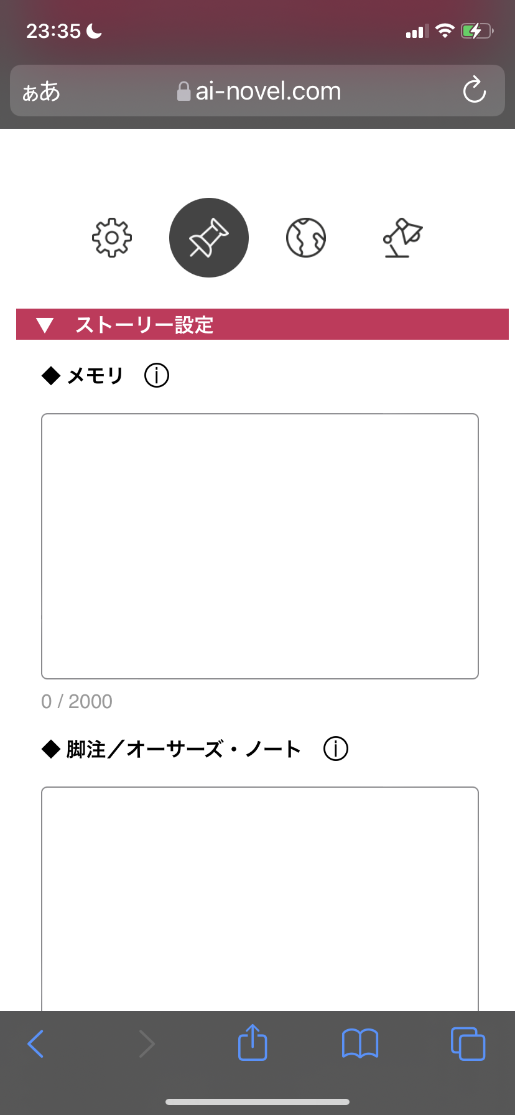515x1115 pixels.
Task: Switch to the globe world tab
Action: pos(306,238)
